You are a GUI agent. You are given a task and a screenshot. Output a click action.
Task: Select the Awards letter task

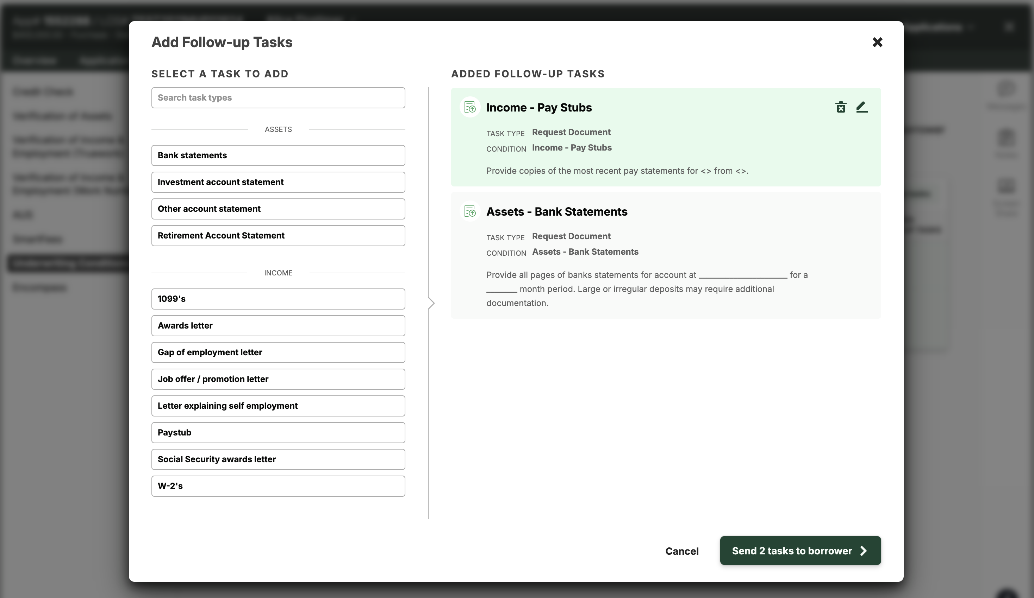278,325
